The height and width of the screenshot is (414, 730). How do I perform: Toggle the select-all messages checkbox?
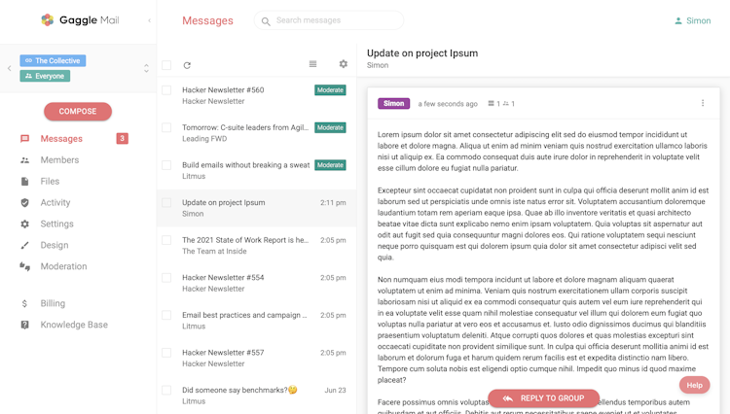[x=166, y=65]
